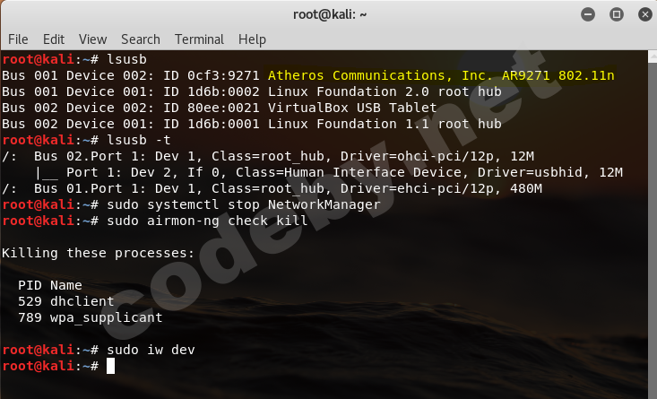Click the 'Killing these processes:' text
Viewport: 657px width, 399px height.
[99, 253]
